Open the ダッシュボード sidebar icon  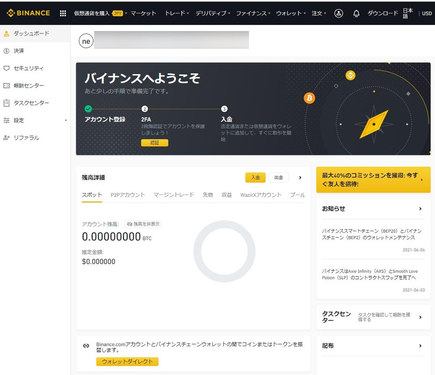[x=7, y=33]
